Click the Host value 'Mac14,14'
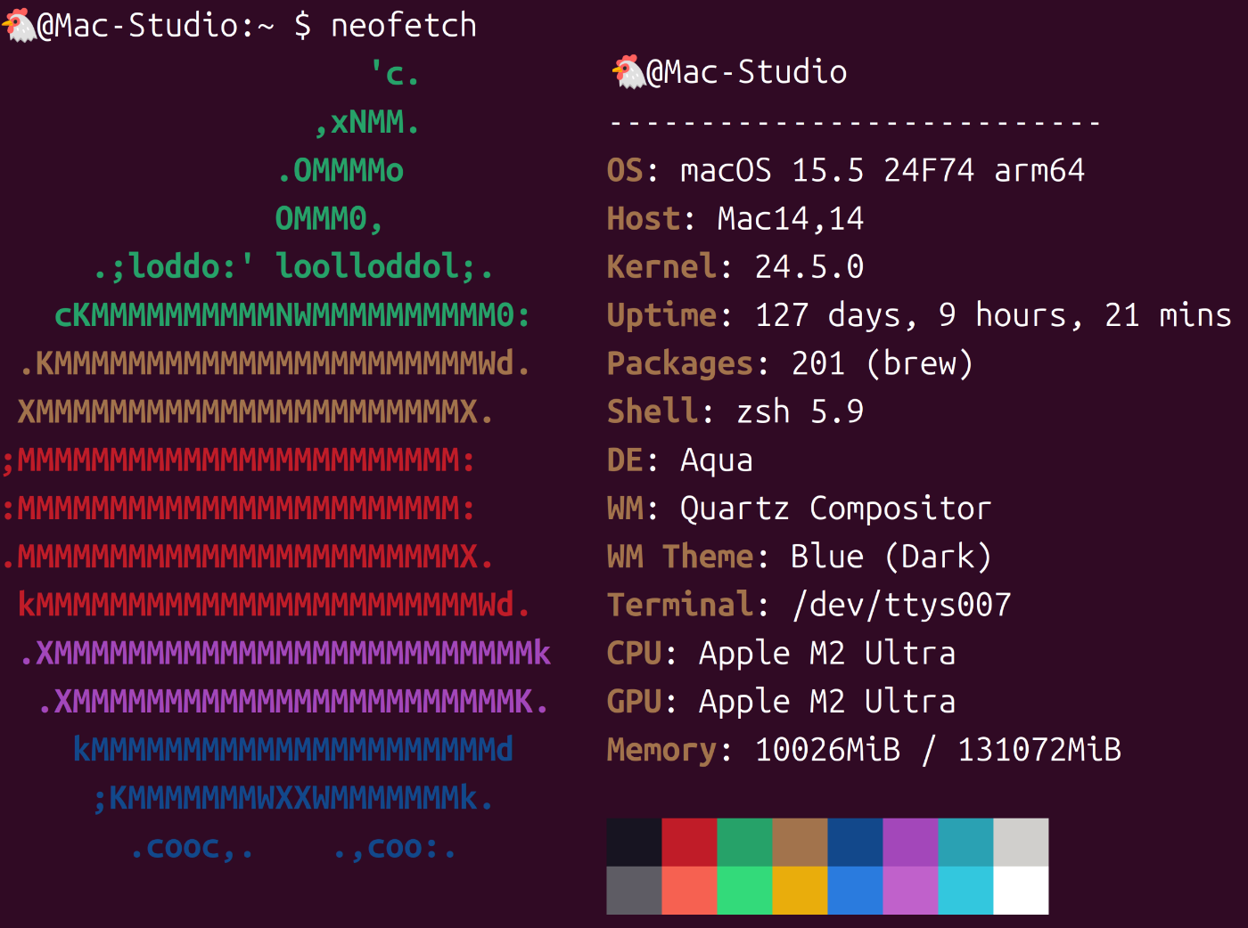 791,218
